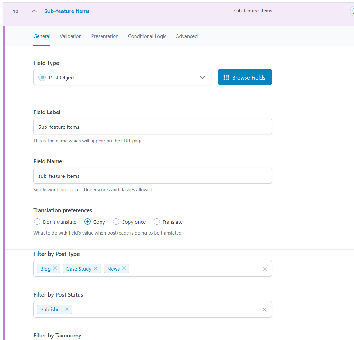Click into the Field Label input

[x=152, y=127]
